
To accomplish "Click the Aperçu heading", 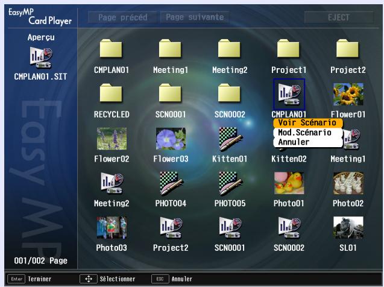I will (41, 37).
